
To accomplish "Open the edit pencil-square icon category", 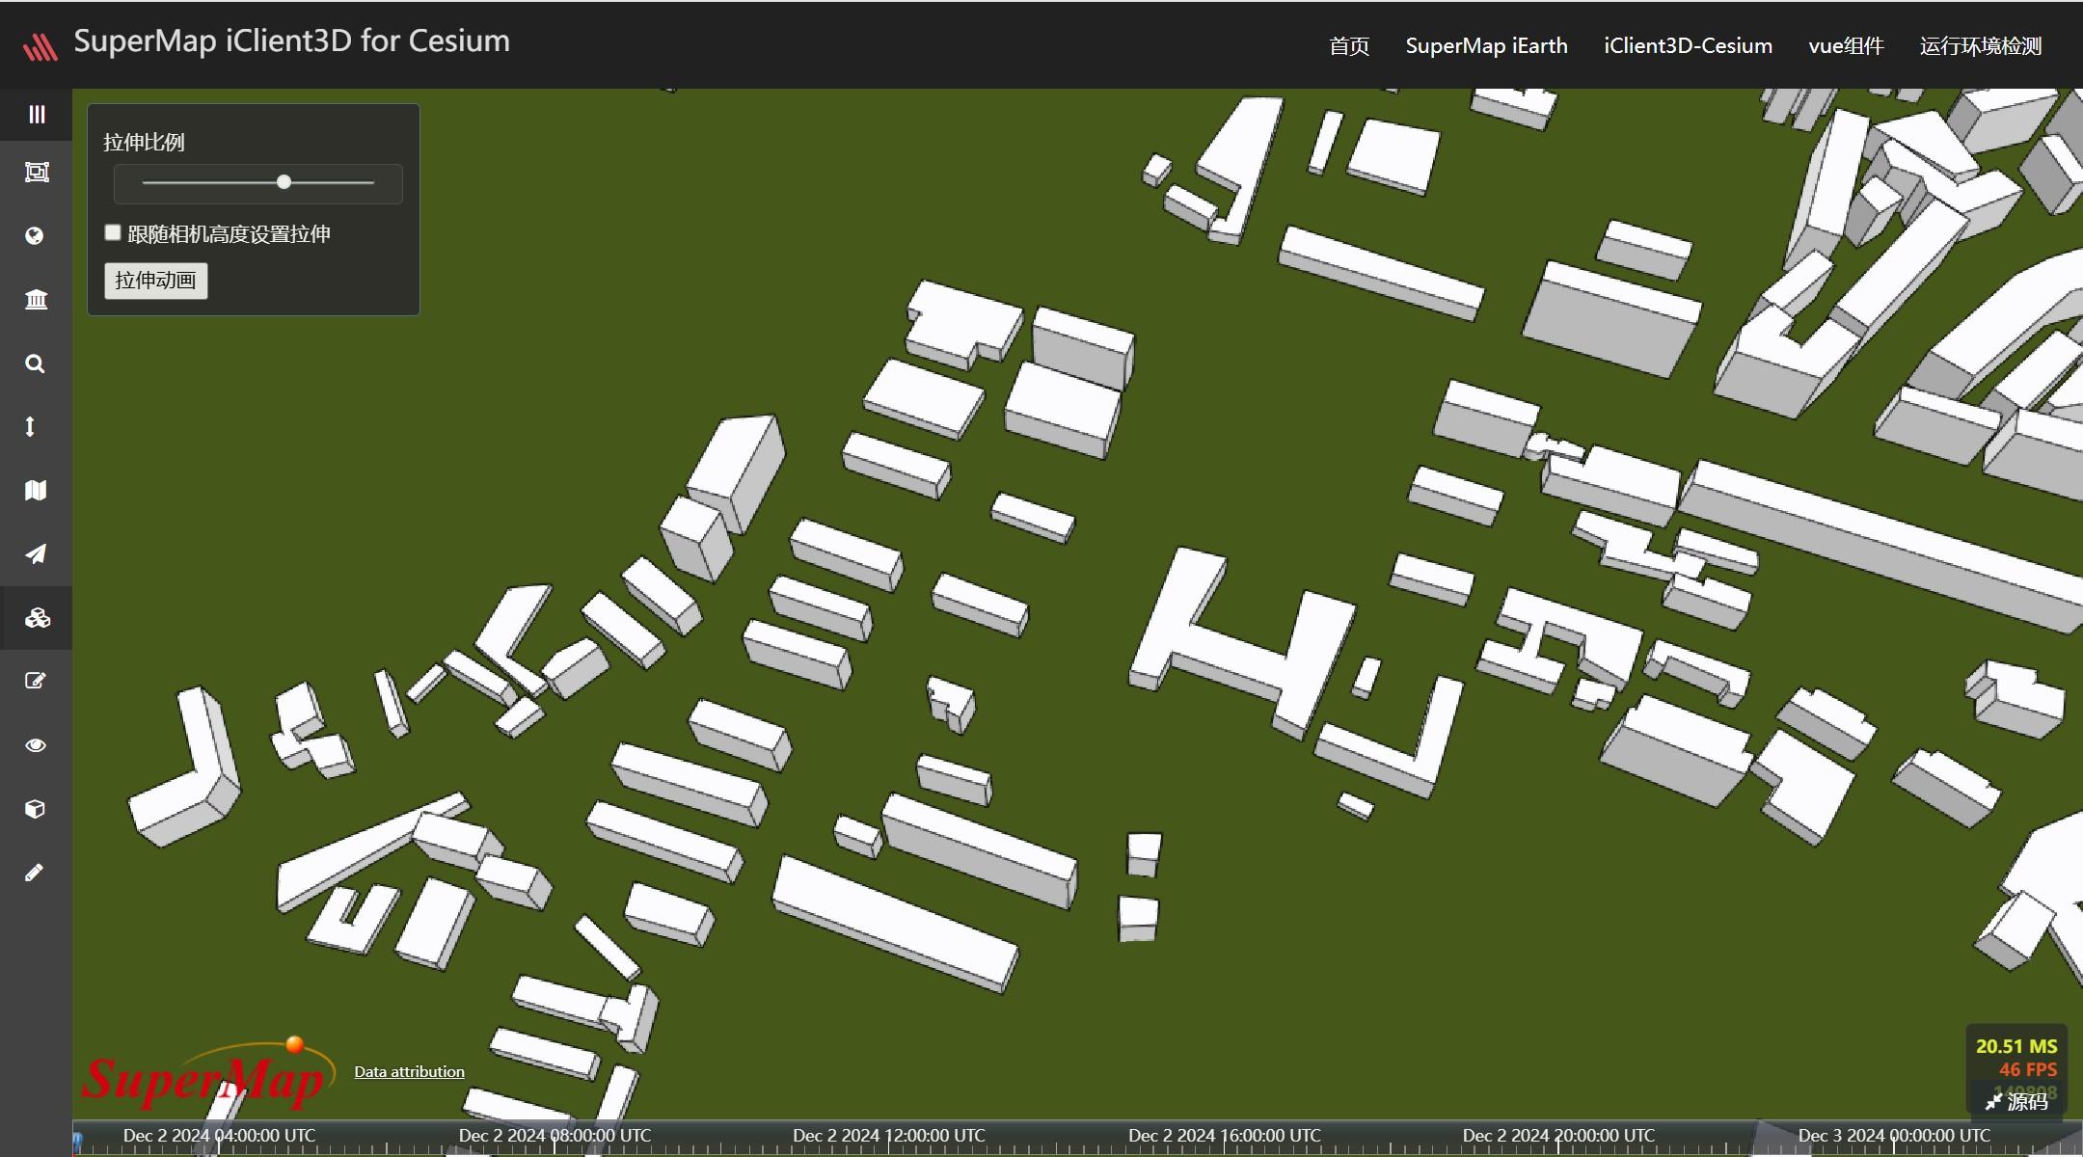I will pos(36,682).
